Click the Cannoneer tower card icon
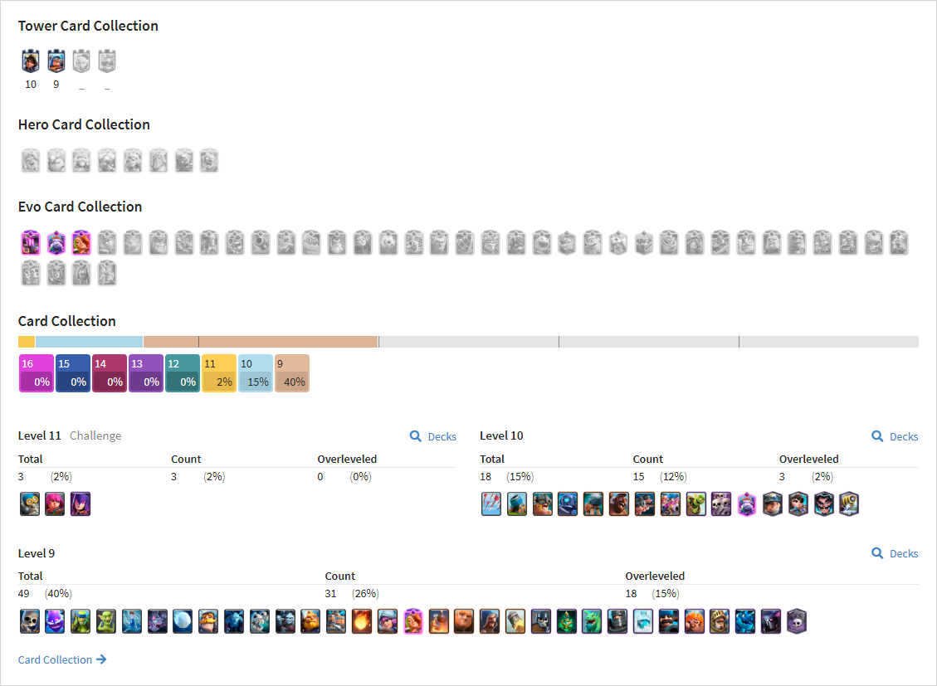 [x=56, y=61]
